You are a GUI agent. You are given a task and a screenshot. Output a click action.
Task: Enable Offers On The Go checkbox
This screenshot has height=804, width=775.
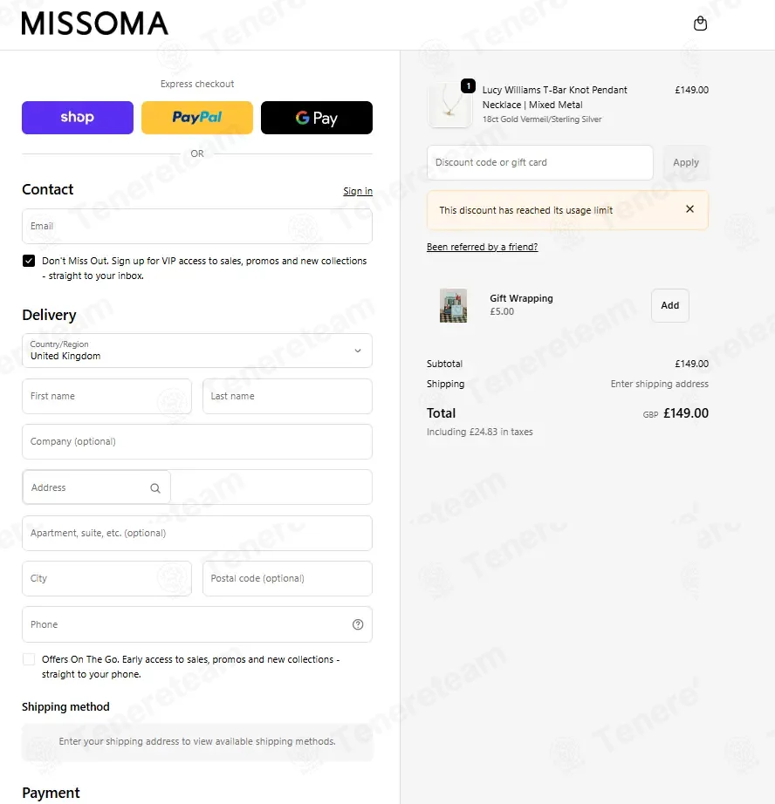click(29, 659)
